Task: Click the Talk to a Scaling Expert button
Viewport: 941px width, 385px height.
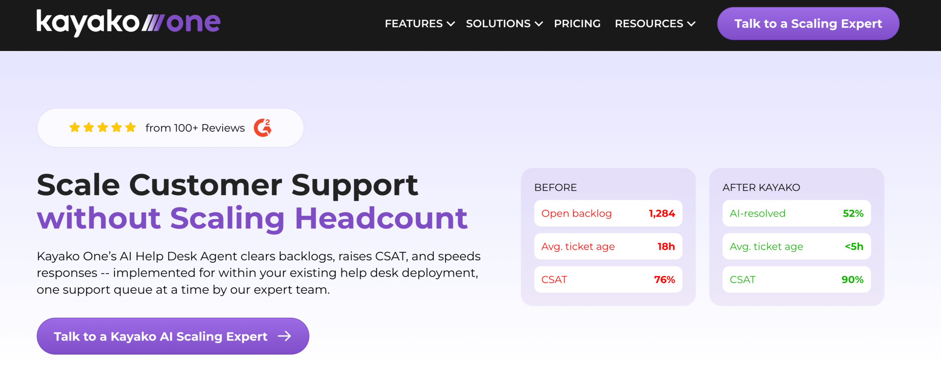Action: 808,23
